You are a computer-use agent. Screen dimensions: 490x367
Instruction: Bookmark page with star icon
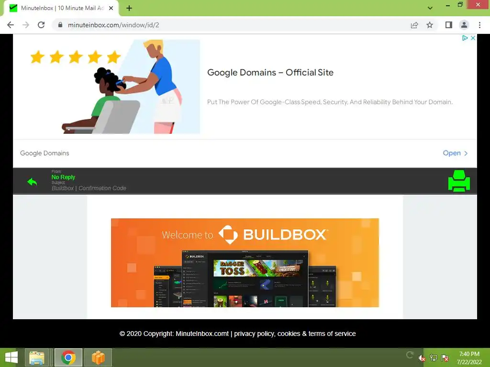(x=430, y=25)
